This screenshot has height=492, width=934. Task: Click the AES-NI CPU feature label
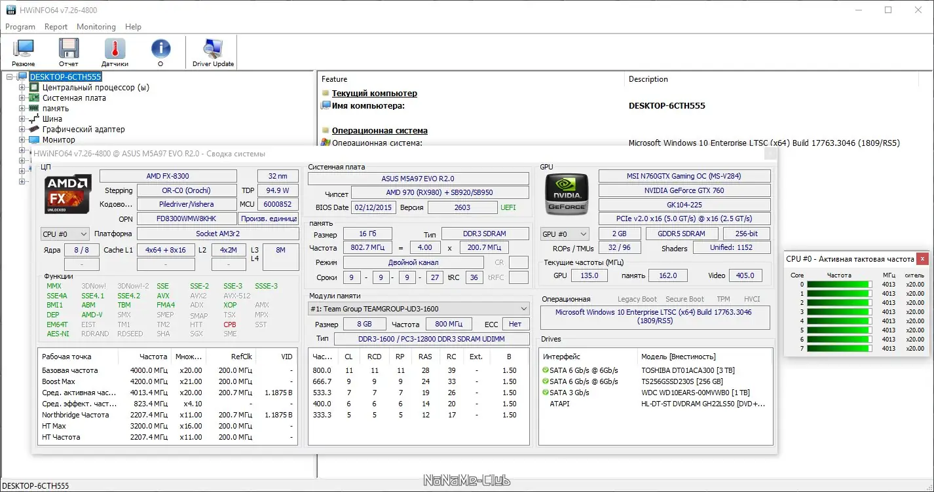[58, 334]
